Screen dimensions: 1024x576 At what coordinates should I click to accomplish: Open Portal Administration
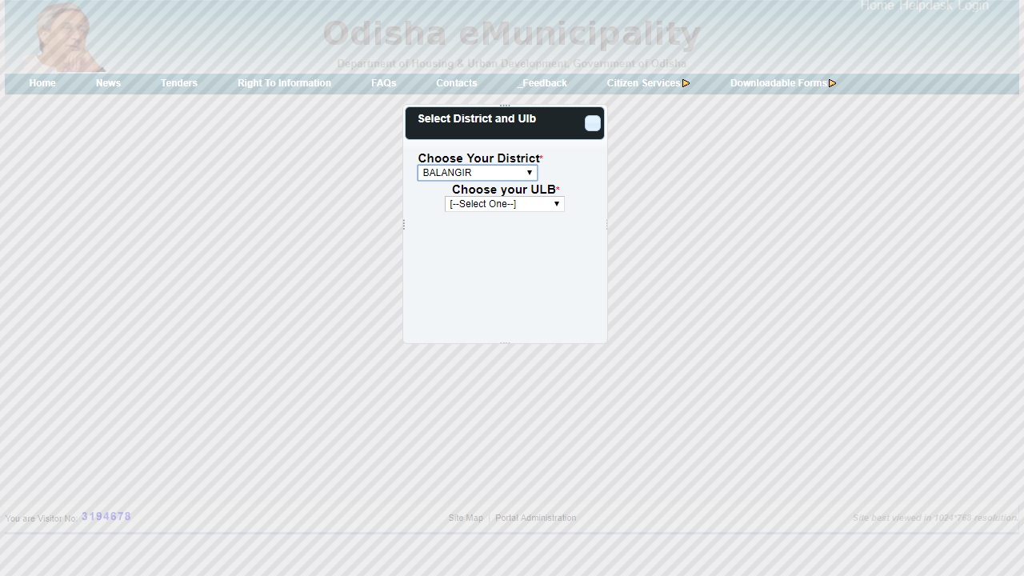(535, 518)
